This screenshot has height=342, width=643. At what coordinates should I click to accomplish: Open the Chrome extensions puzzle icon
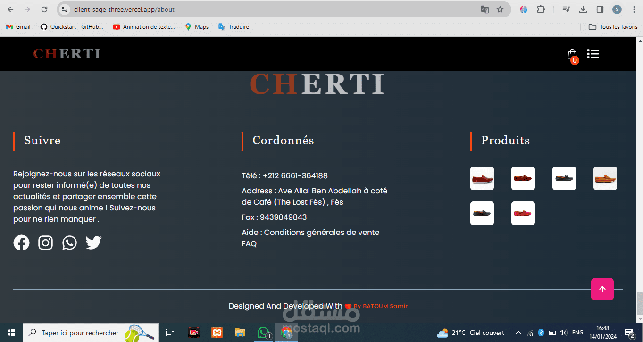[541, 9]
